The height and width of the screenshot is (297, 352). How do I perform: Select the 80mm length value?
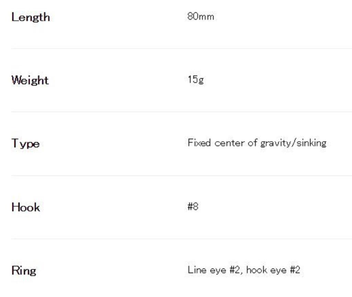(x=201, y=17)
